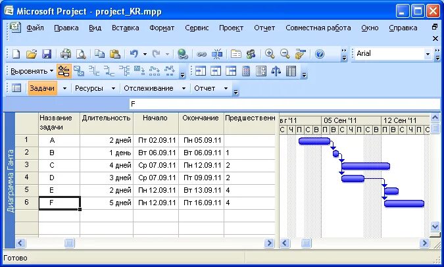Expand the Отчет guide dropdown arrow
This screenshot has width=444, height=267.
pos(226,88)
